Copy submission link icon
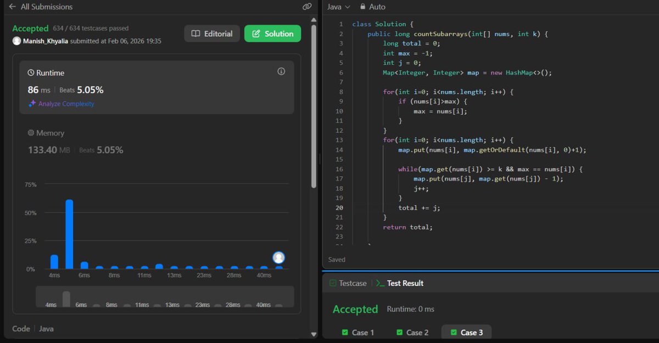This screenshot has width=659, height=343. tap(307, 7)
